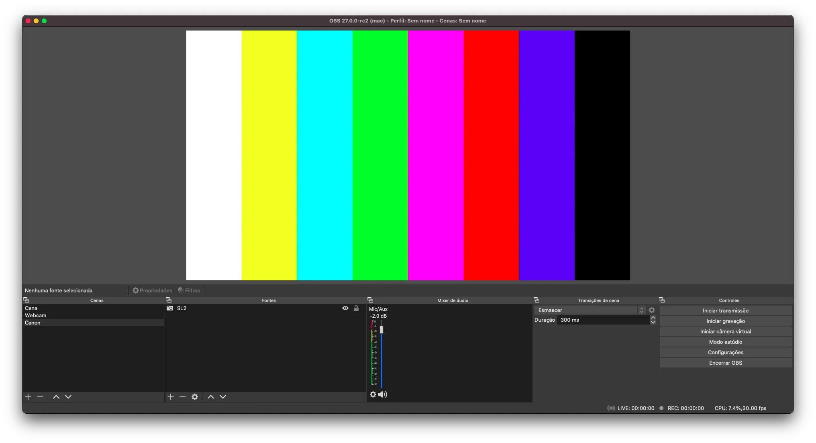The height and width of the screenshot is (443, 816).
Task: Open scene transition properties gear
Action: [652, 310]
